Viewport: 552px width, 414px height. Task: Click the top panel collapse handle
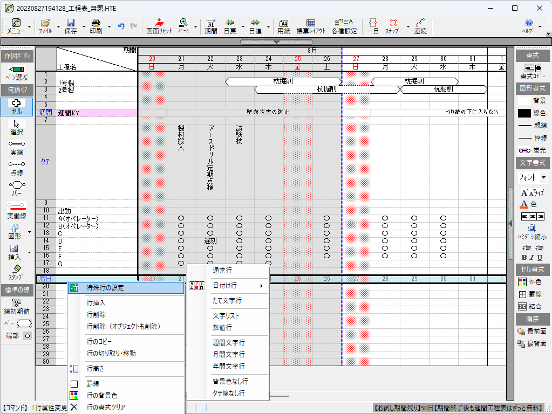276,42
